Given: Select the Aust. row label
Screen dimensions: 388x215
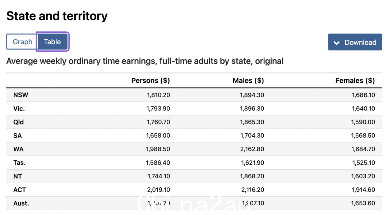Looking at the screenshot, I should coord(21,203).
